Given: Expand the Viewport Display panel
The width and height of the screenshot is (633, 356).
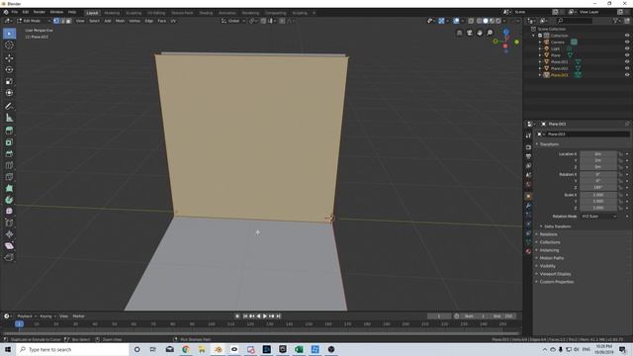Looking at the screenshot, I should 555,274.
